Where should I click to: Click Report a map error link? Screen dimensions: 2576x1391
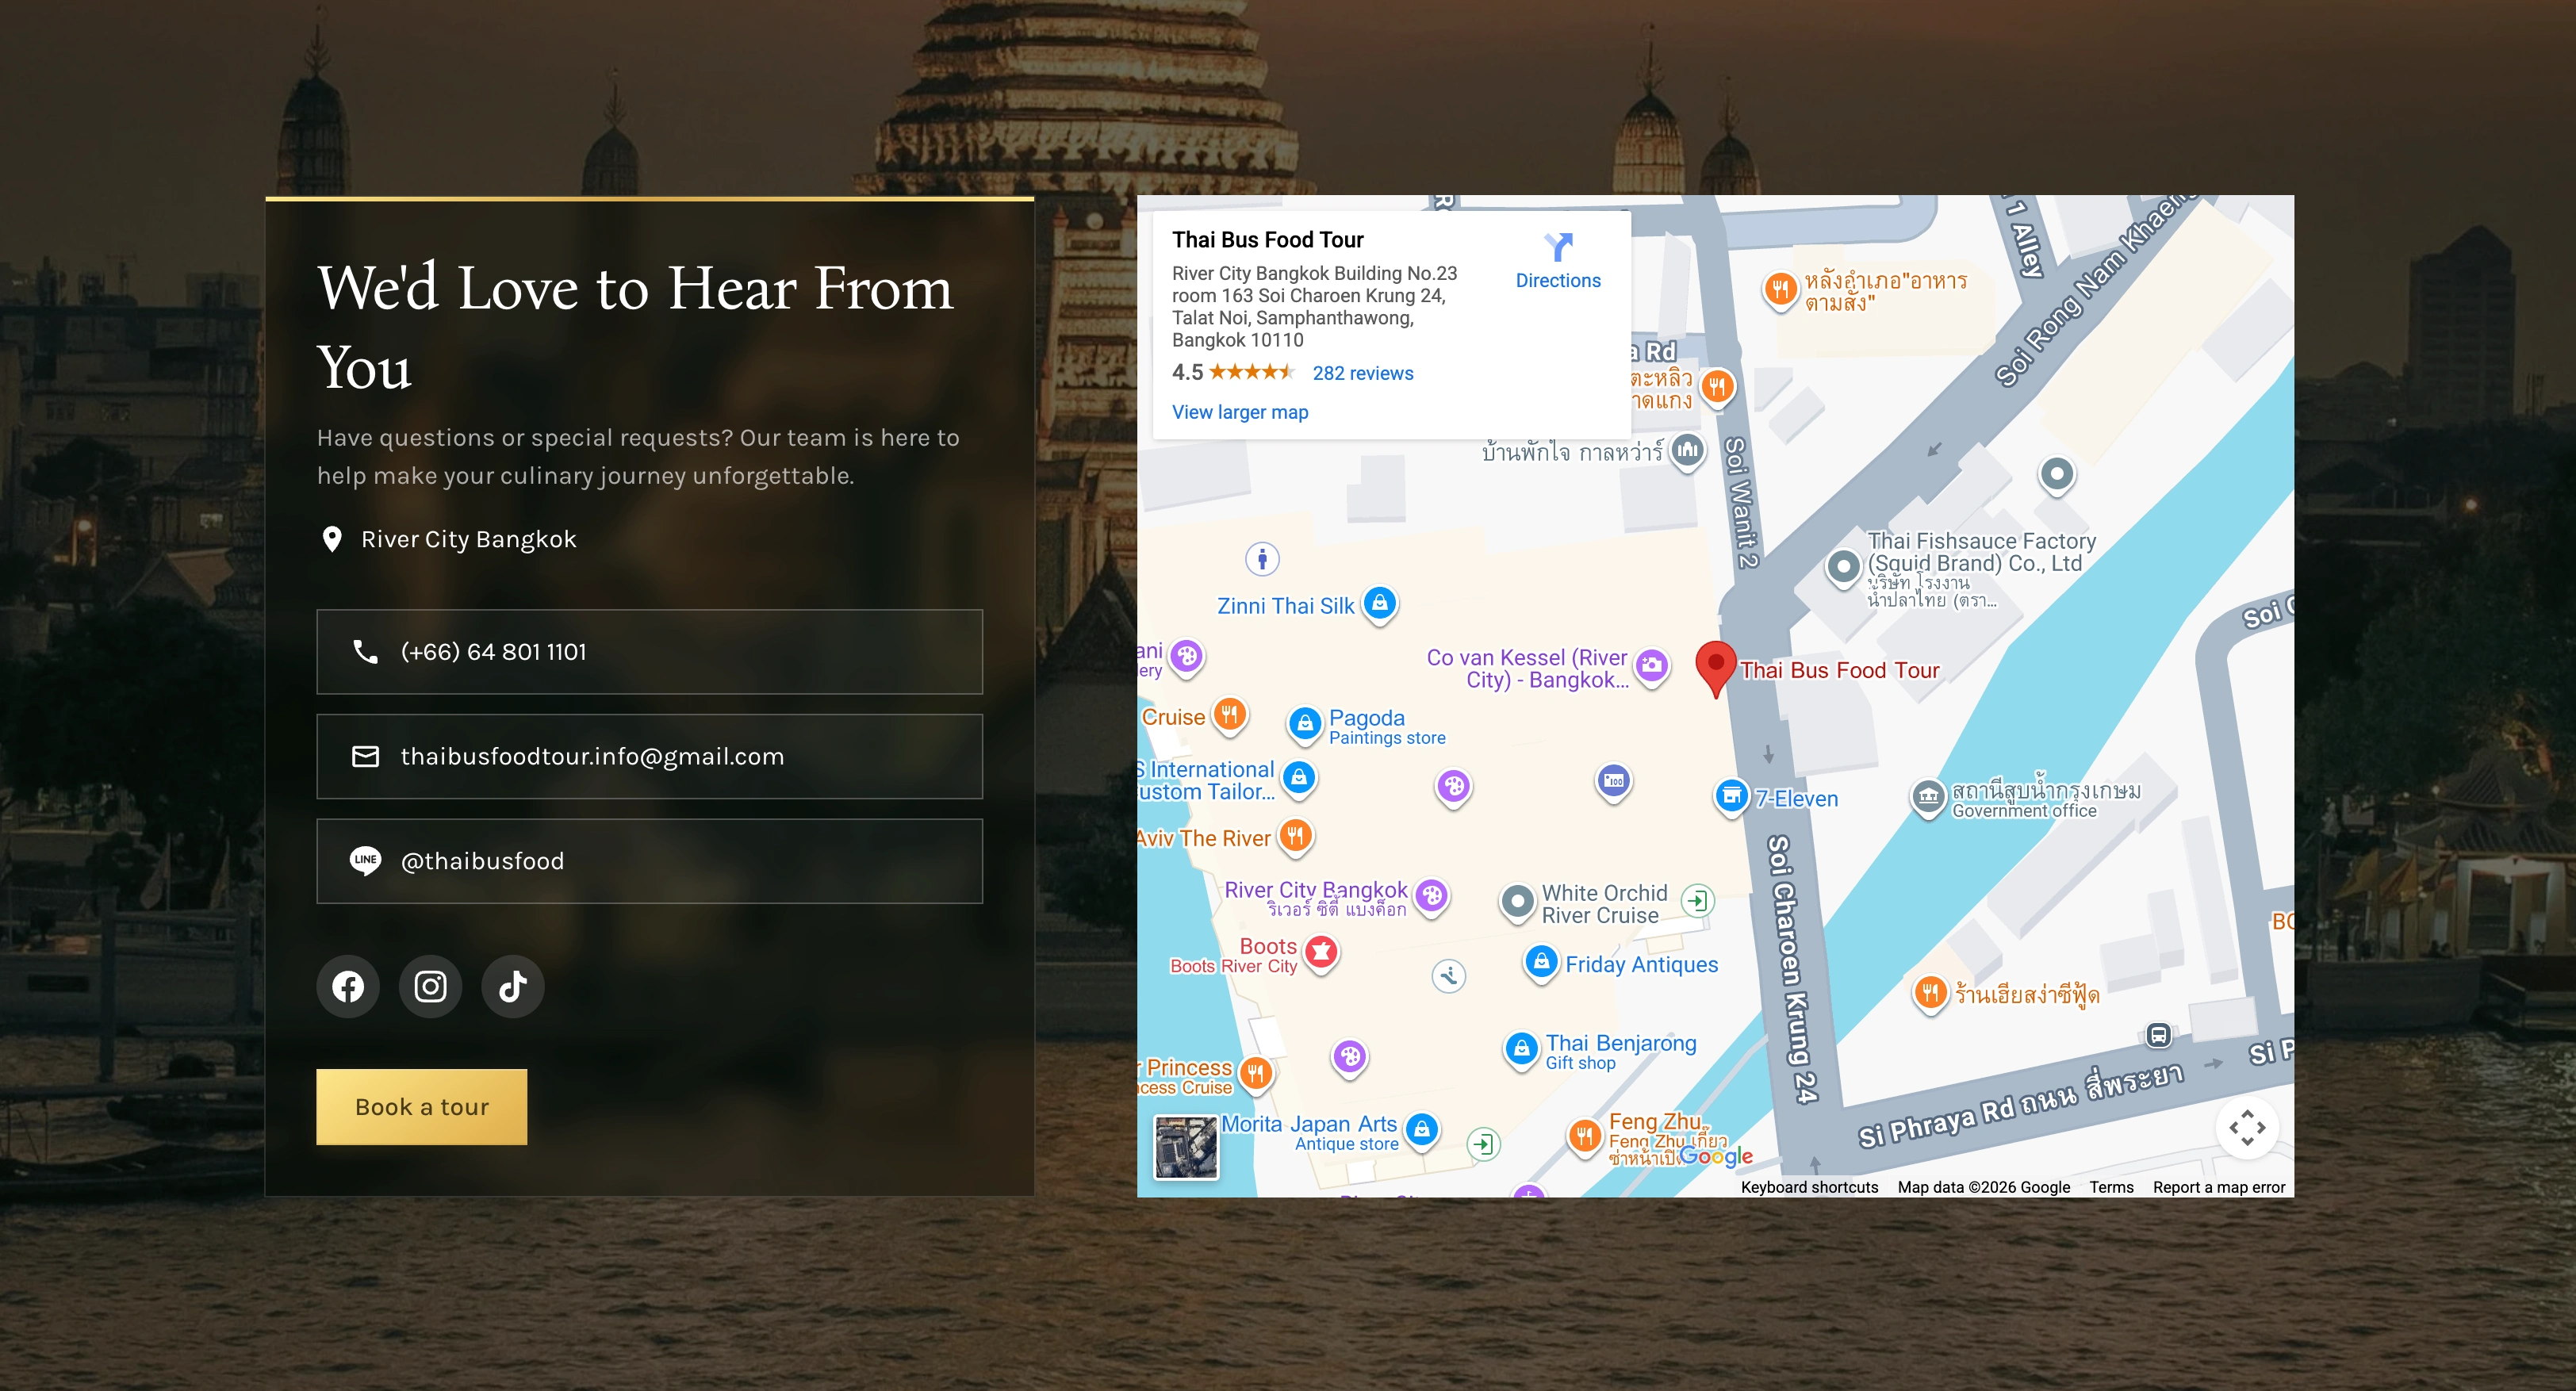2218,1187
